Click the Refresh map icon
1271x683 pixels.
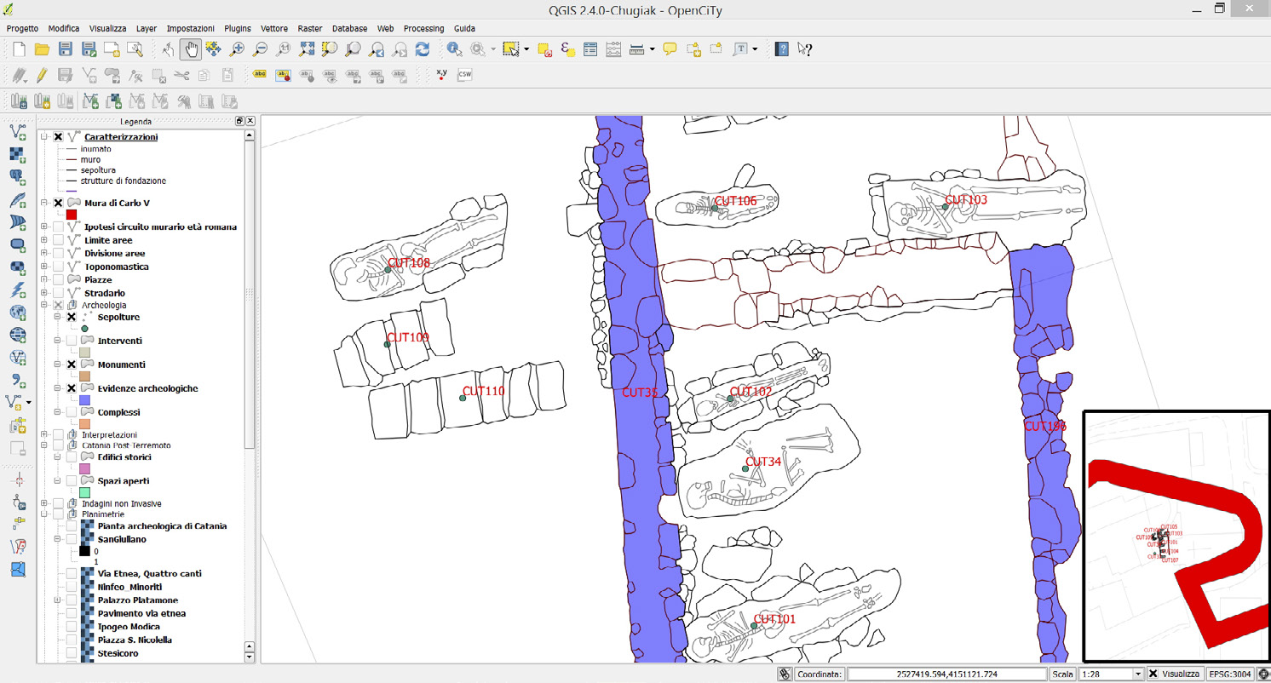pyautogui.click(x=423, y=49)
